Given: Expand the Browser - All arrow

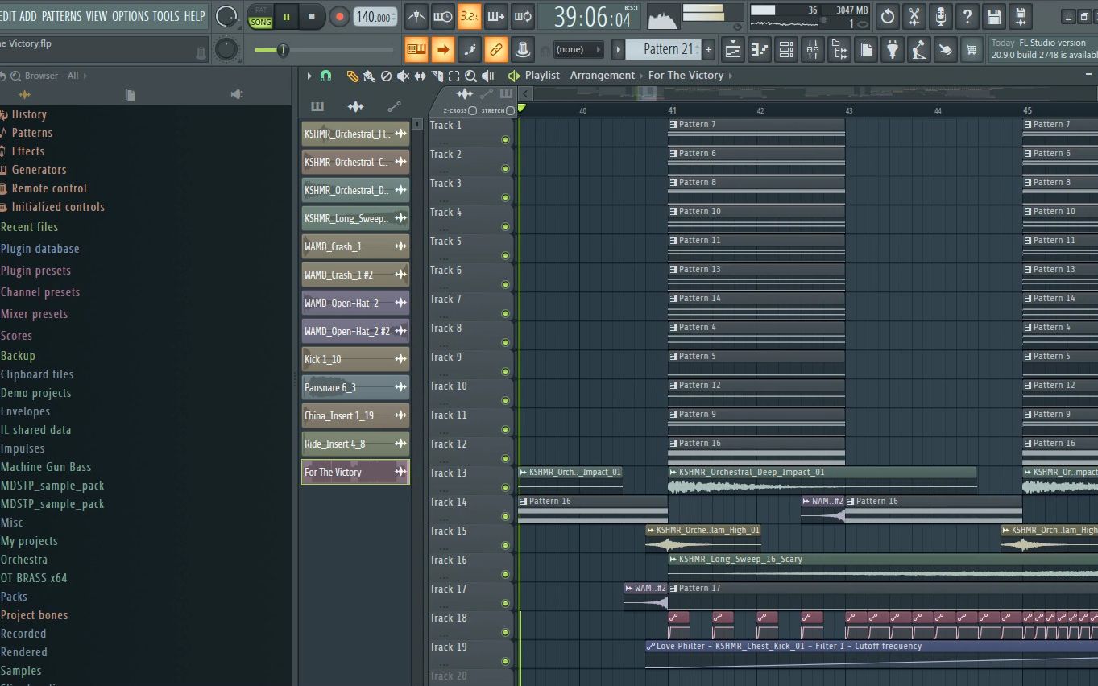Looking at the screenshot, I should [85, 76].
